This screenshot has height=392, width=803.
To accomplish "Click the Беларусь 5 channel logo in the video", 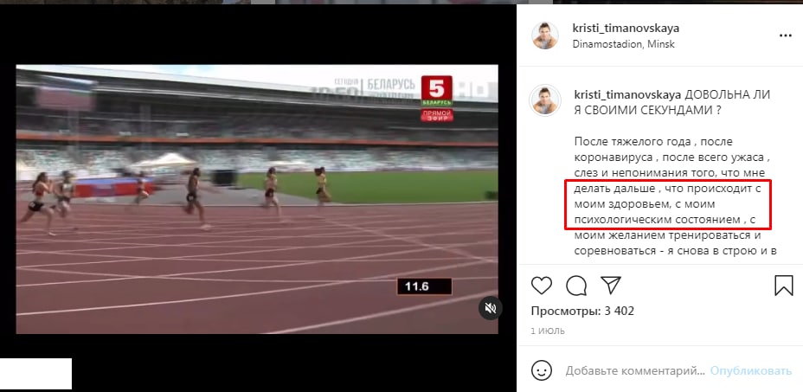I will tap(436, 91).
